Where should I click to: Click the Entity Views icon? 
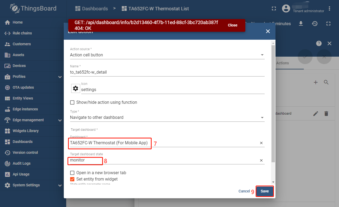click(x=8, y=98)
